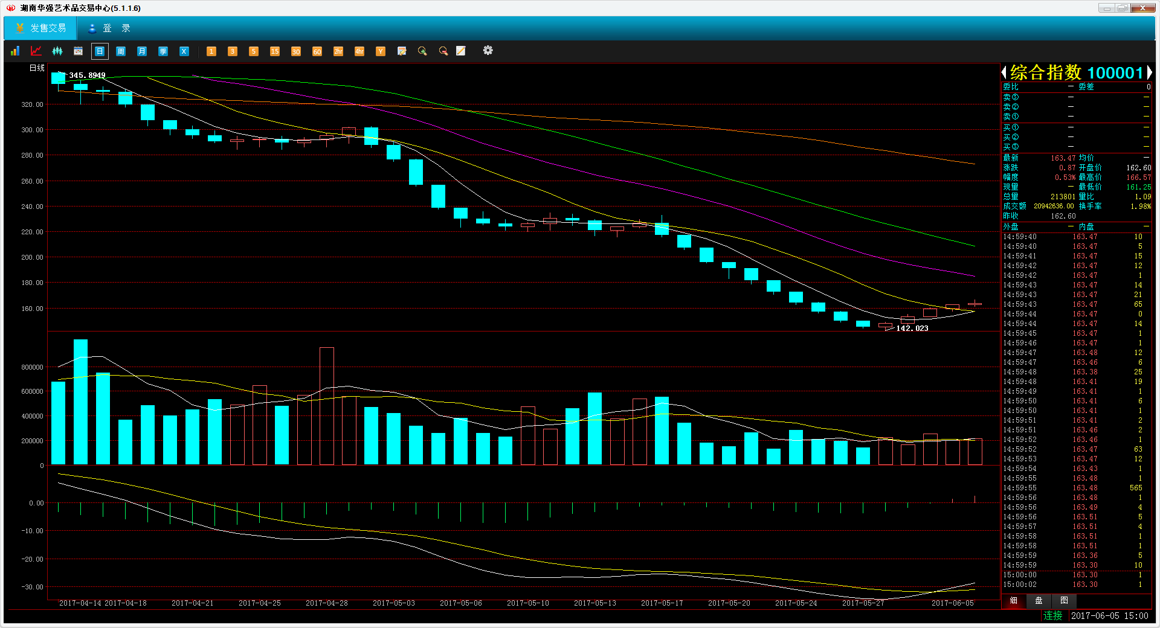
Task: Go to previous index with left arrow
Action: click(x=1004, y=73)
